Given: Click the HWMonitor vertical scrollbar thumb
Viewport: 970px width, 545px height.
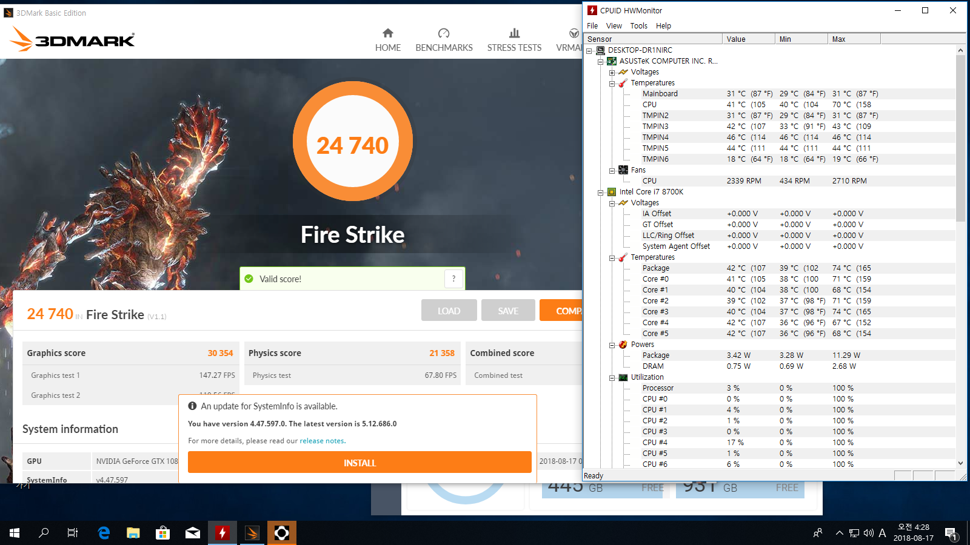Looking at the screenshot, I should coord(960,138).
